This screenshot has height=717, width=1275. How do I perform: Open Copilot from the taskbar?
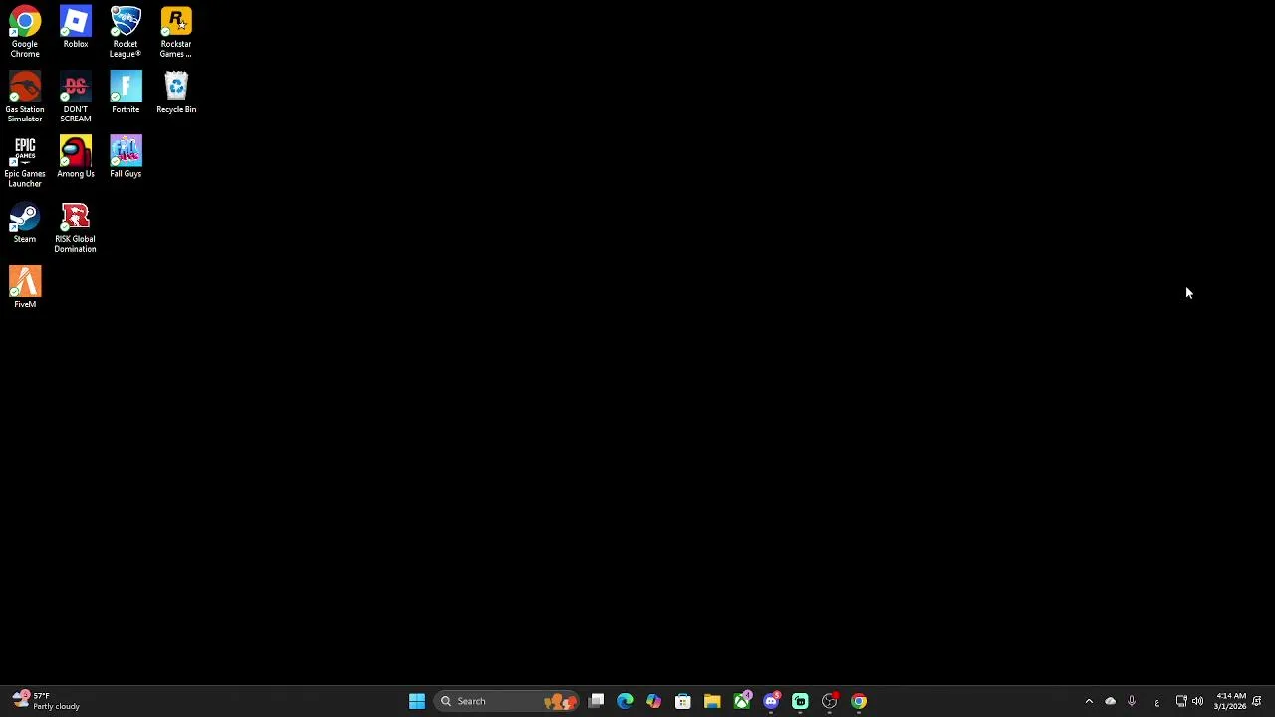653,701
